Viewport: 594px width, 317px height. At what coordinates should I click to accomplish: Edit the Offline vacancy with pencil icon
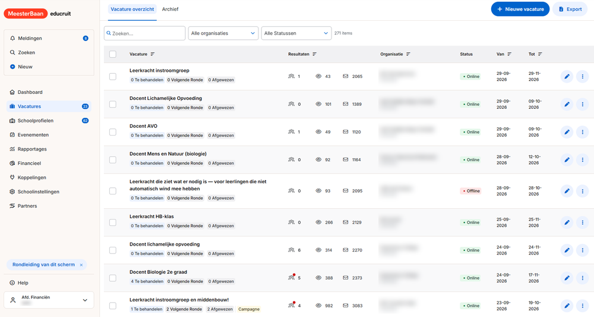pyautogui.click(x=567, y=191)
